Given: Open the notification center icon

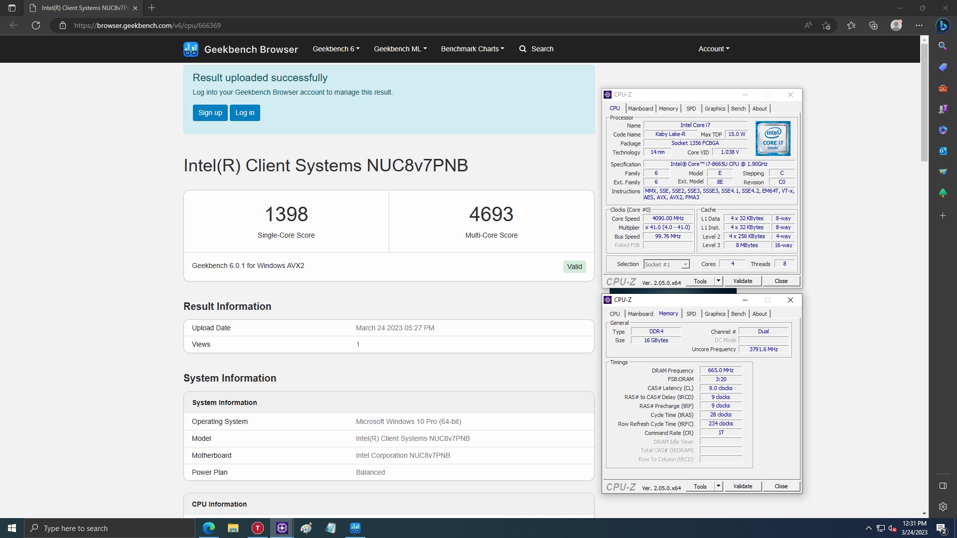Looking at the screenshot, I should (x=942, y=528).
